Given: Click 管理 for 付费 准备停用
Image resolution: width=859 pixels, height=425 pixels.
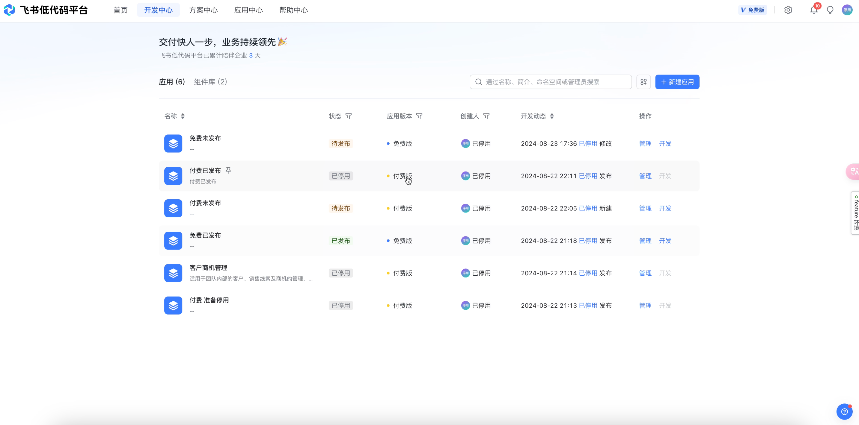Looking at the screenshot, I should [645, 305].
